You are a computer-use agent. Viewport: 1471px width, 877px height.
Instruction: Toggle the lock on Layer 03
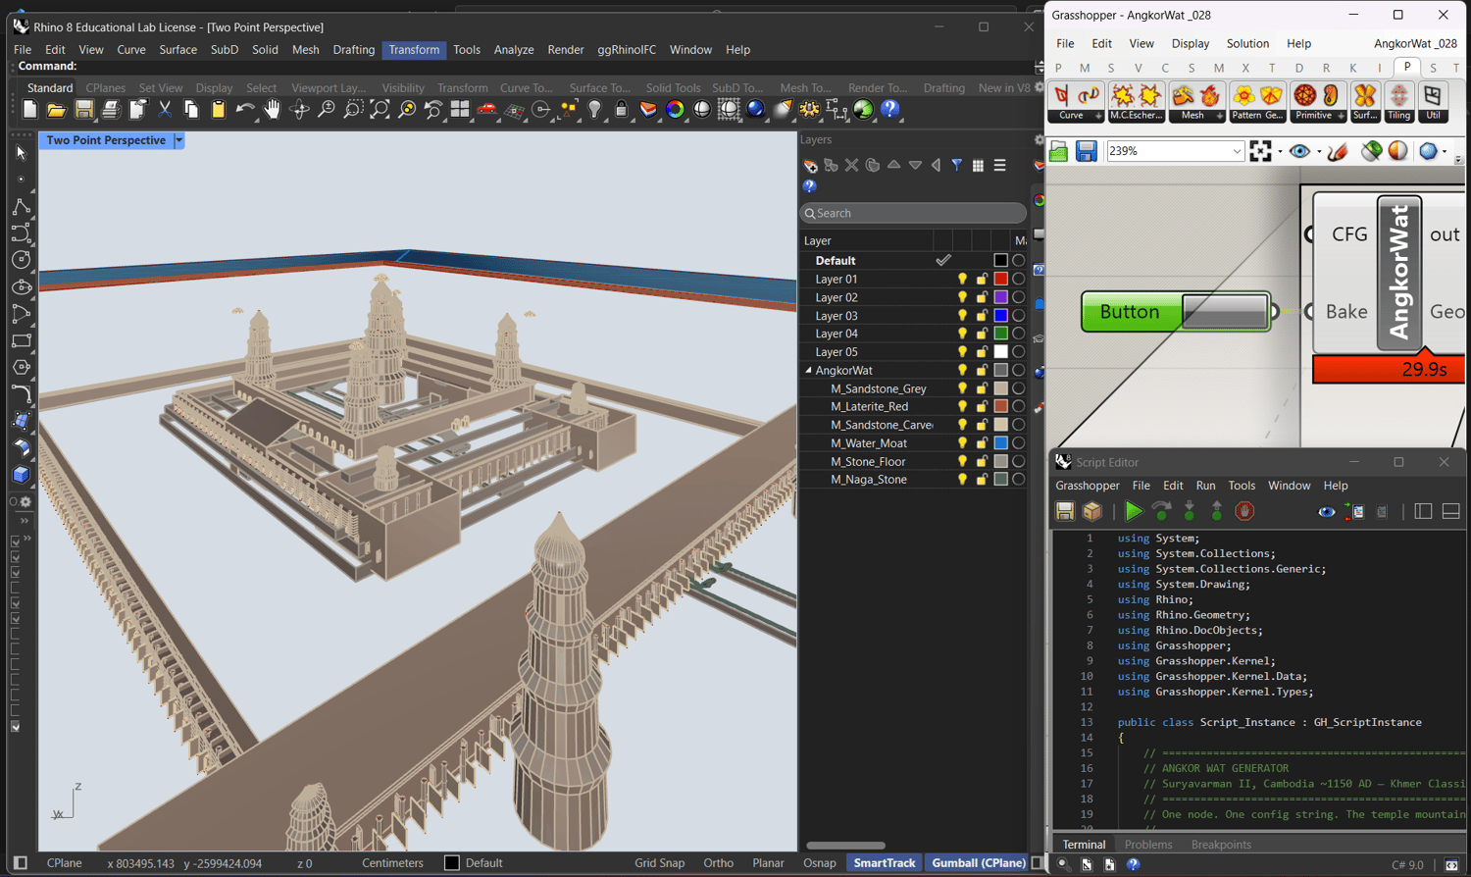coord(982,316)
